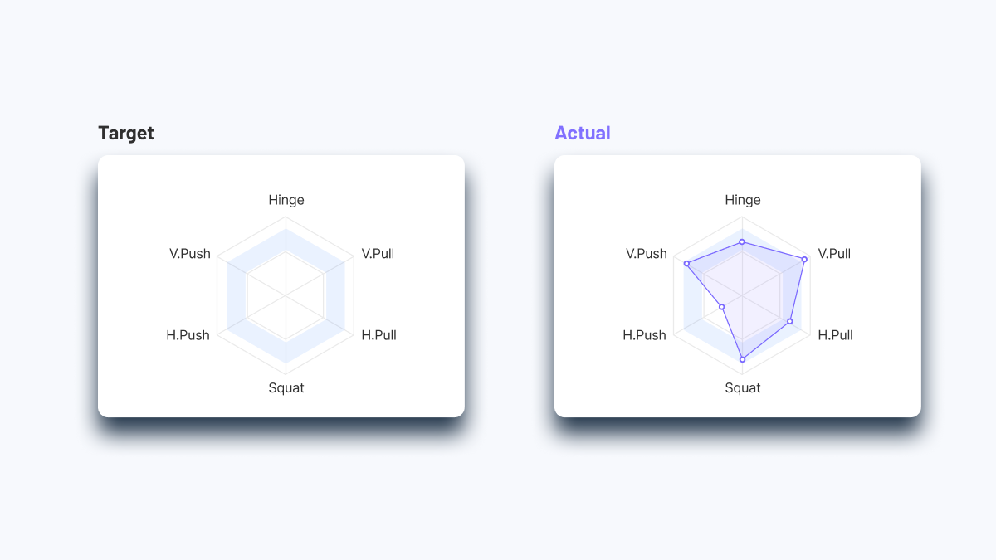
Task: Click the Target heading
Action: [x=126, y=133]
